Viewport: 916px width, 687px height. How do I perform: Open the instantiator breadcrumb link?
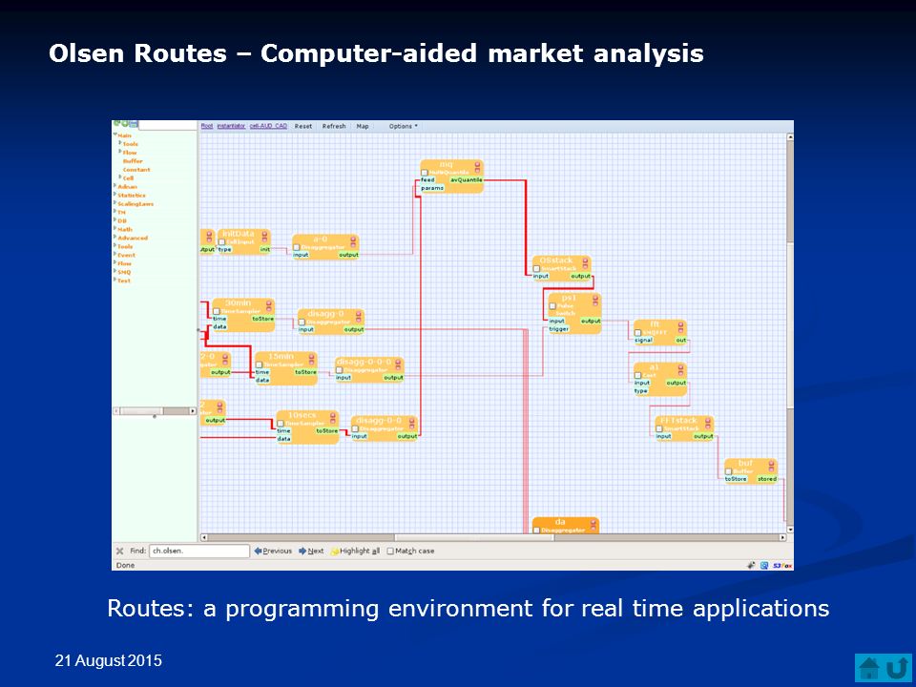coord(231,126)
